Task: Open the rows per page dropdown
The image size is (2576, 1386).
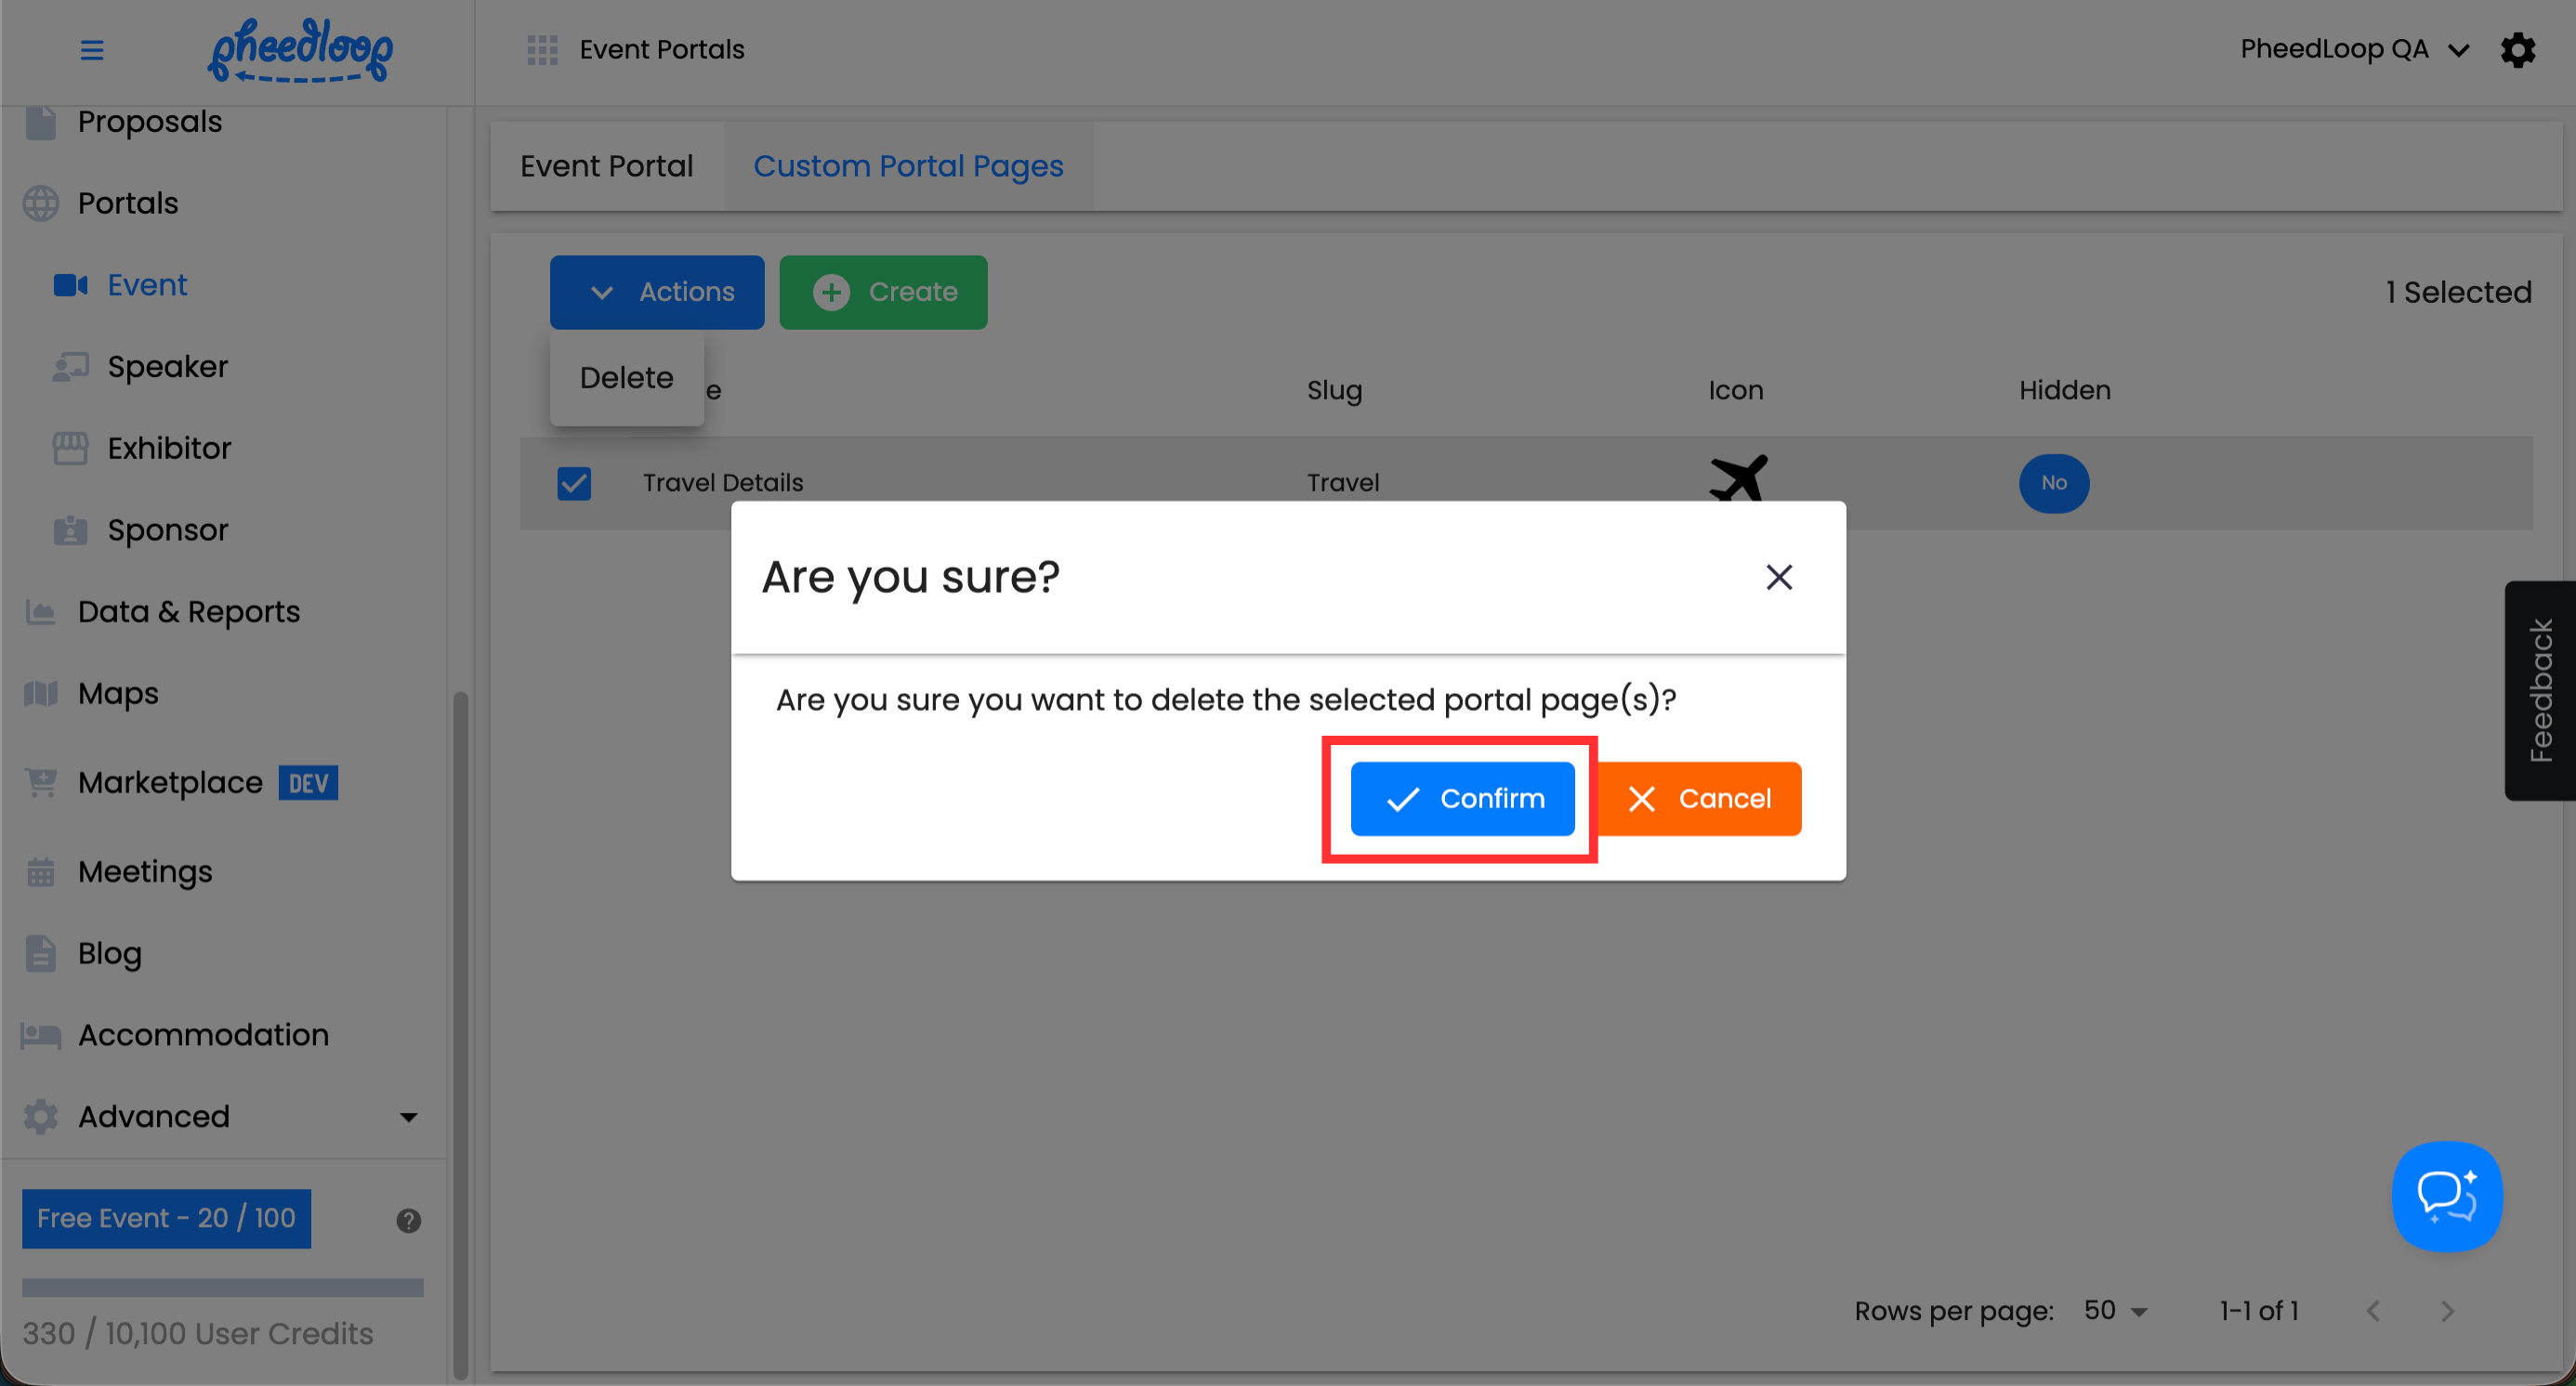Action: 2115,1311
